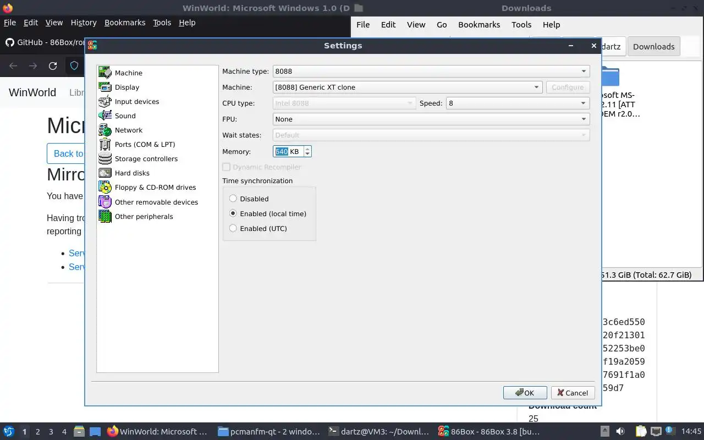This screenshot has width=704, height=440.
Task: Open the Sound settings speaker icon
Action: [x=105, y=116]
